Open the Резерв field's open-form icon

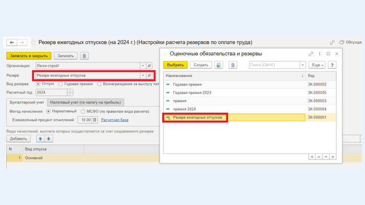tap(149, 75)
